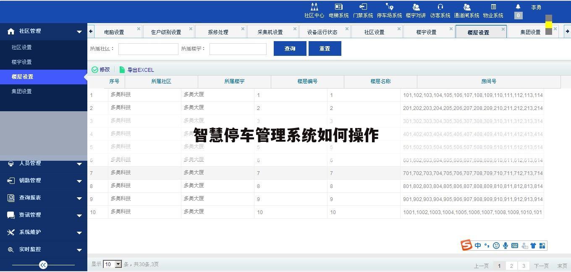This screenshot has height=272, width=571.
Task: Go to 上一页 previous page
Action: (481, 266)
